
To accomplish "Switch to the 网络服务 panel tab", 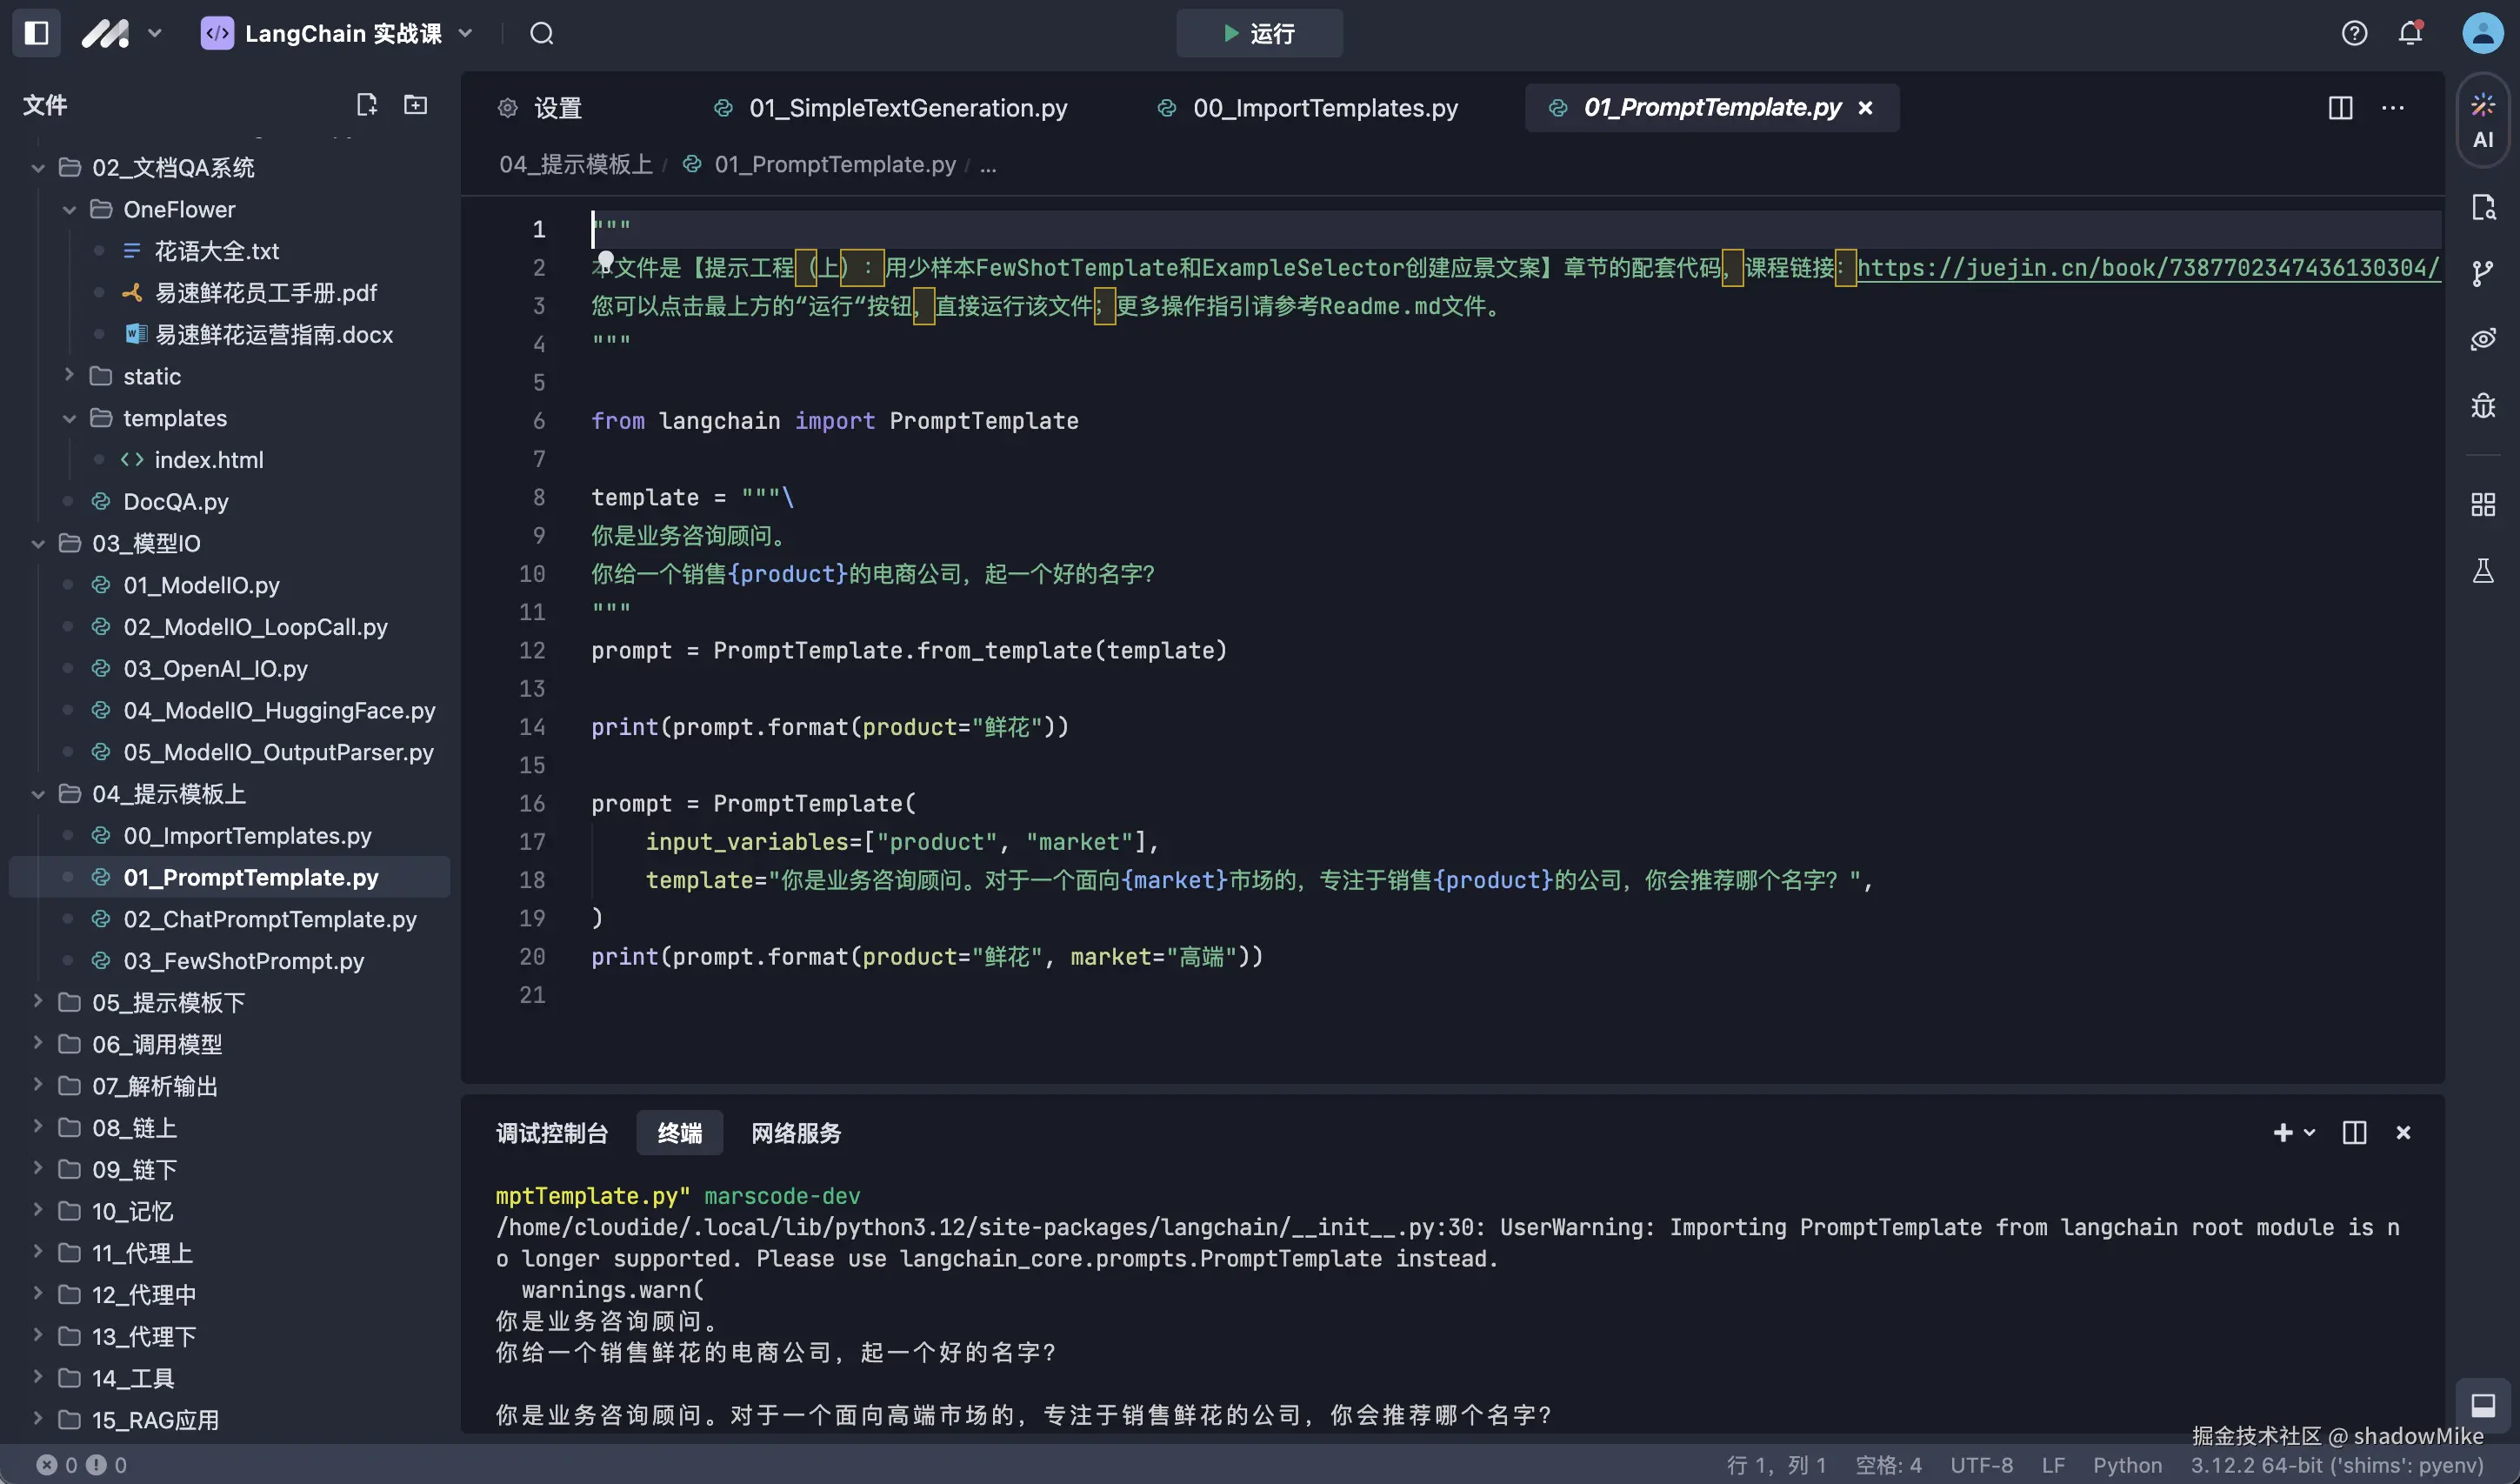I will coord(795,1133).
